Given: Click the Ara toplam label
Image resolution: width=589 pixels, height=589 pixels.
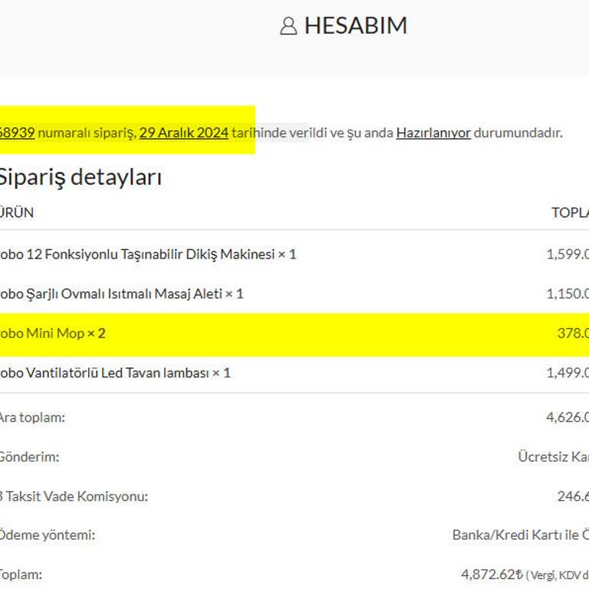Looking at the screenshot, I should point(32,417).
